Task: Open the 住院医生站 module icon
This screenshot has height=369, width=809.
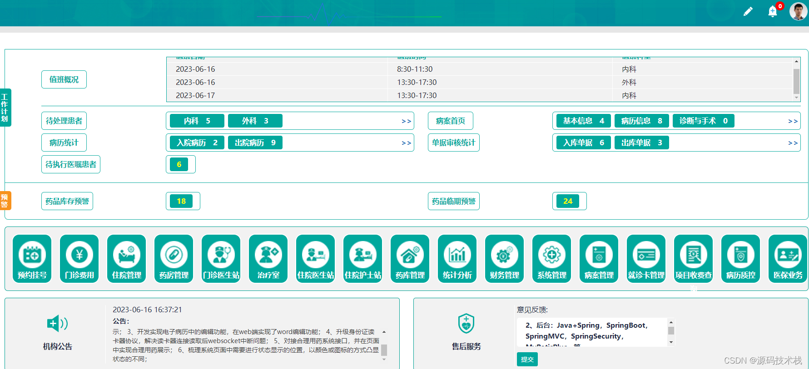Action: point(315,259)
